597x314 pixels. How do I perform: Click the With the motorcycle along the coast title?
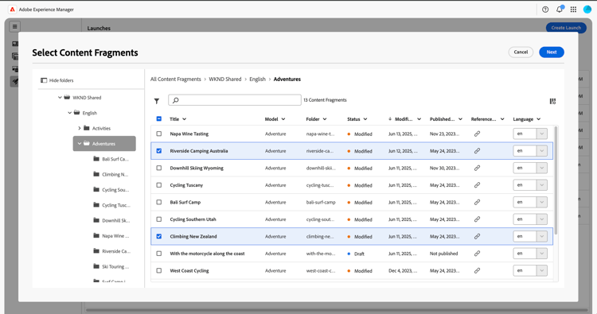pyautogui.click(x=207, y=254)
